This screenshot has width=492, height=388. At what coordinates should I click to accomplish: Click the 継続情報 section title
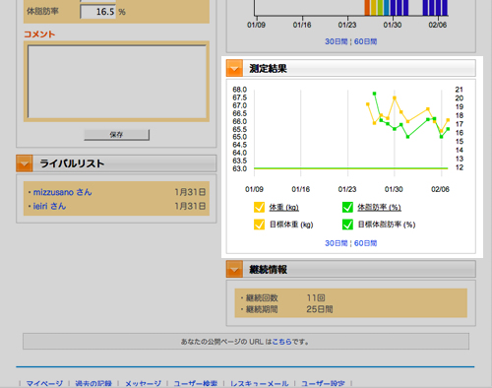[268, 270]
